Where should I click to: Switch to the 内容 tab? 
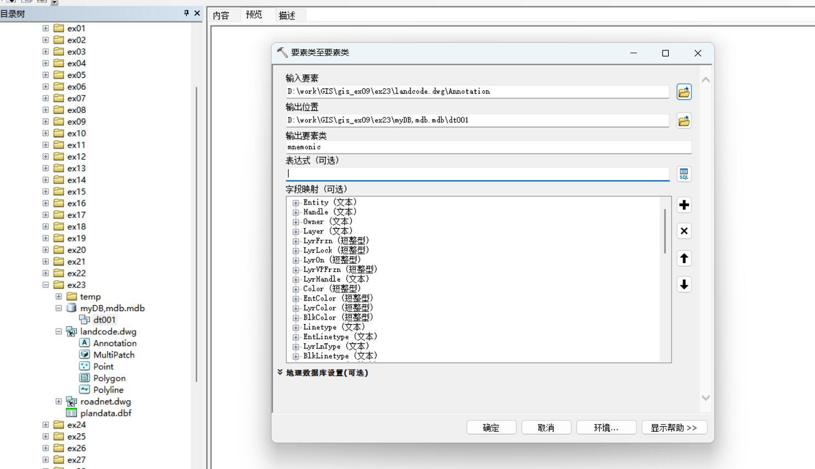click(221, 15)
